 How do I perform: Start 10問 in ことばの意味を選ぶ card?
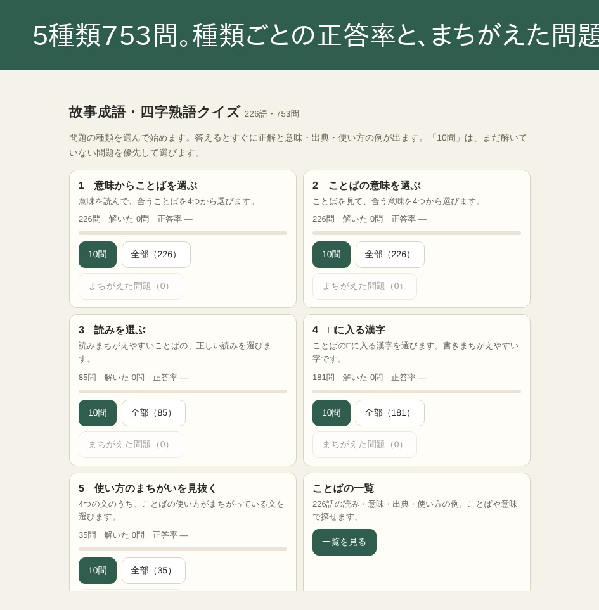(x=332, y=255)
